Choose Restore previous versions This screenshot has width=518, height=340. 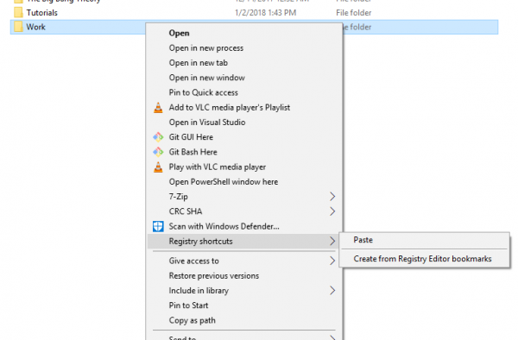tap(243, 276)
